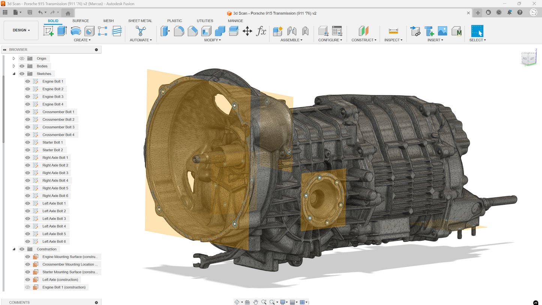Show the Engine Bolt 1 (construction) plane
Image resolution: width=542 pixels, height=305 pixels.
pos(28,287)
